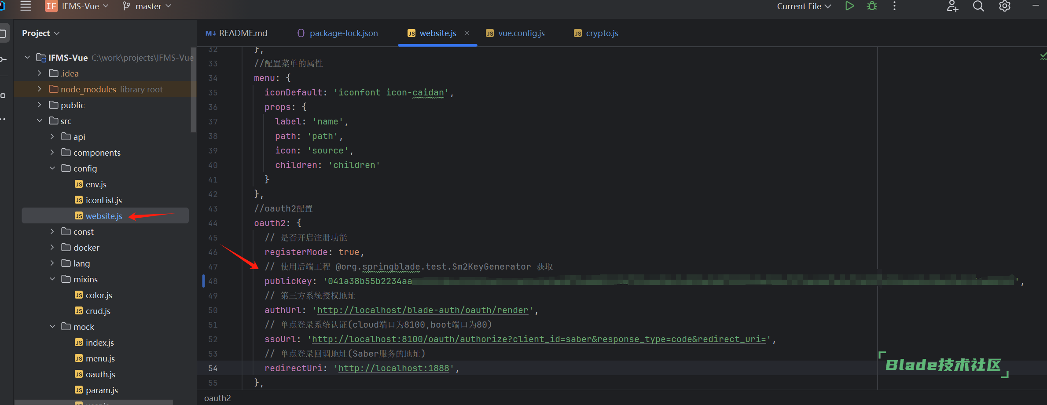Expand the api folder
This screenshot has height=405, width=1047.
pos(52,136)
